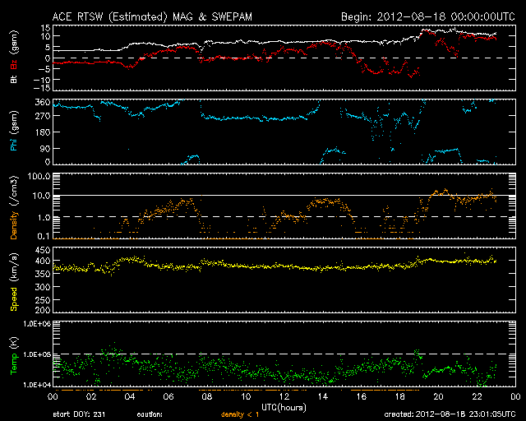Viewport: 526px width, 421px height.
Task: Click the '270' tick label on Phi plot
Action: pos(43,116)
